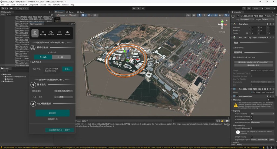Click the サーバー server button
The height and width of the screenshot is (149, 277).
tap(61, 57)
